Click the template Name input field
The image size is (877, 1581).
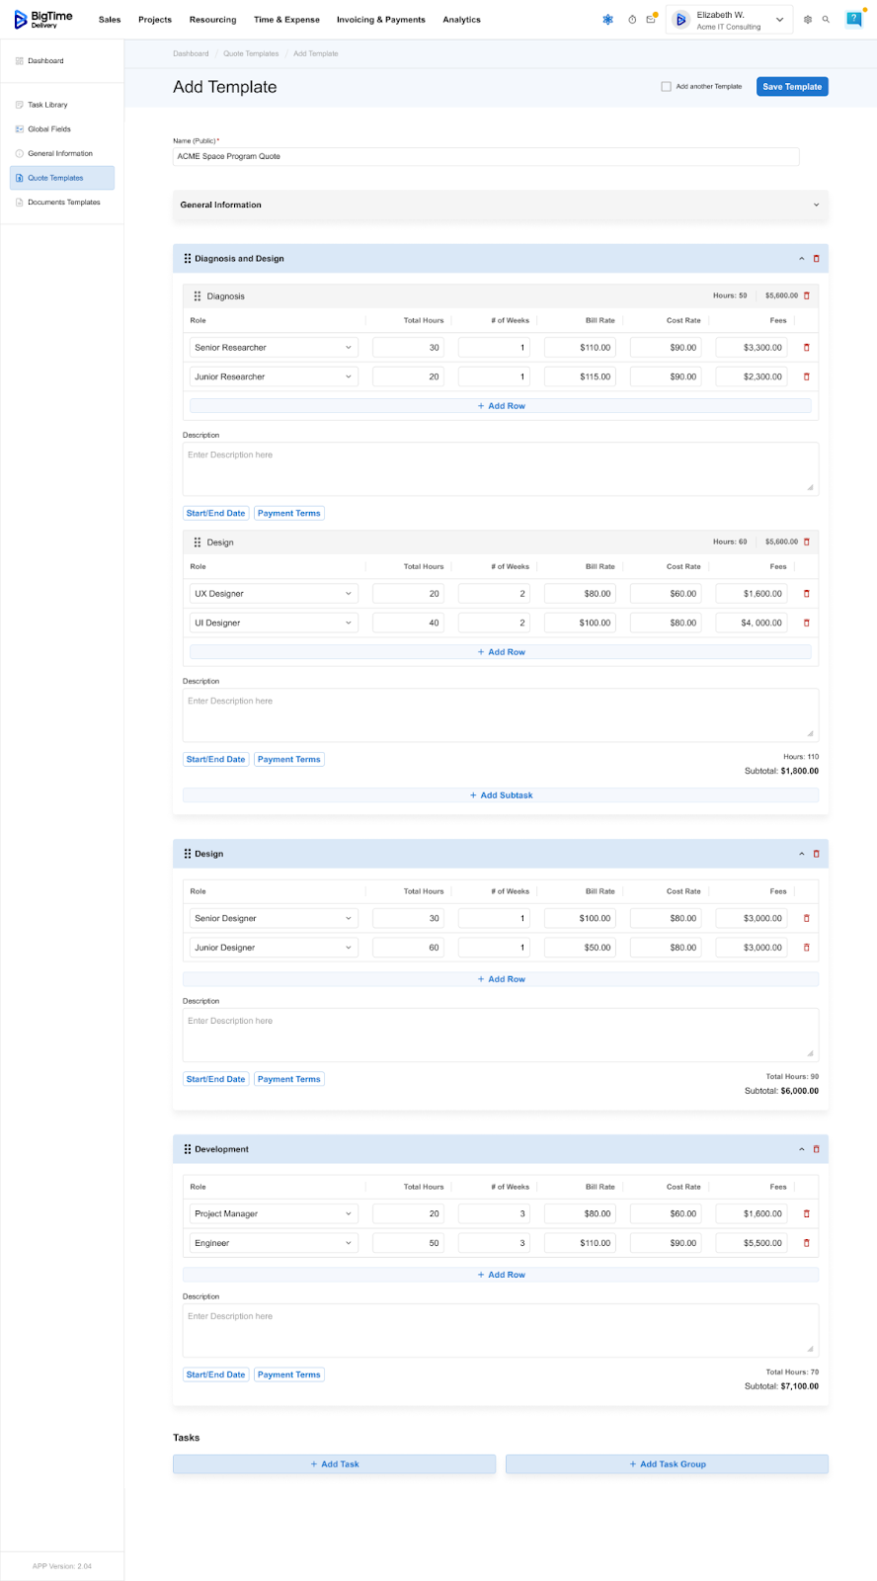485,157
